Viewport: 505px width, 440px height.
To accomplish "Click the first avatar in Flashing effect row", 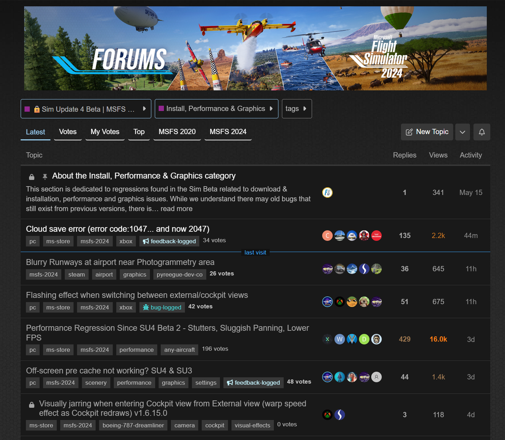I will 327,302.
